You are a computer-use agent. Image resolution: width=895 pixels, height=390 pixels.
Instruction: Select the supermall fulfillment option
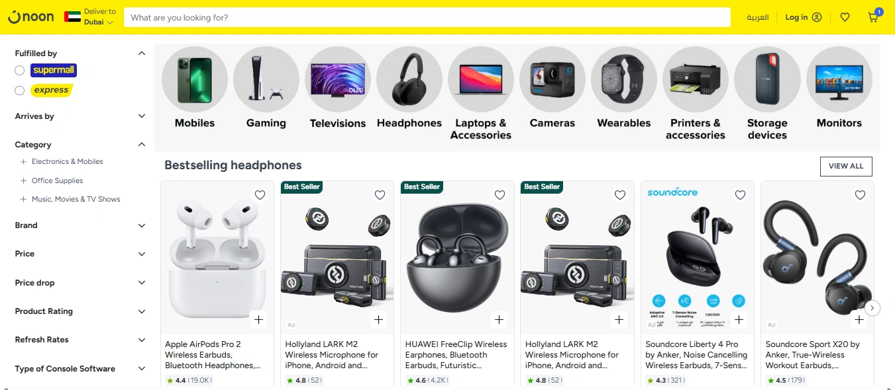click(20, 70)
